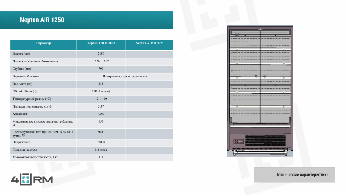Screen dimensions: 347x195
Task: Select the peak power value 650
Action: coord(101,121)
